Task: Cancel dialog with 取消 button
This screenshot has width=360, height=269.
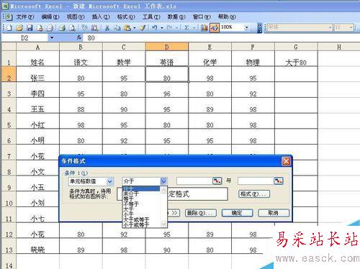Action: (274, 213)
